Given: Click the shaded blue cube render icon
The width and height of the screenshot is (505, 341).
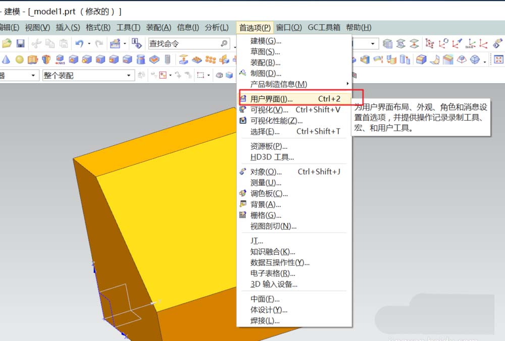Looking at the screenshot, I should tap(229, 75).
